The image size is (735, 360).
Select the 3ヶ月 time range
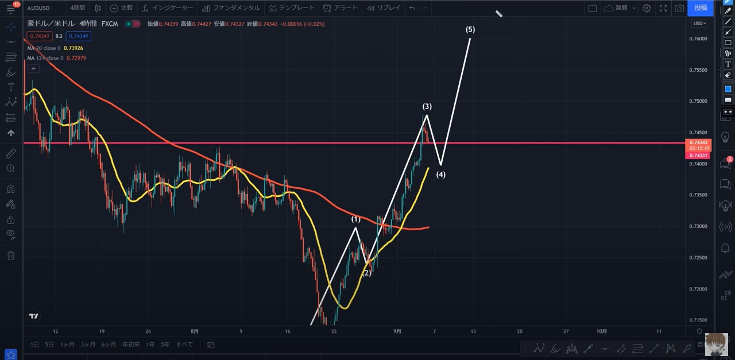(x=88, y=344)
